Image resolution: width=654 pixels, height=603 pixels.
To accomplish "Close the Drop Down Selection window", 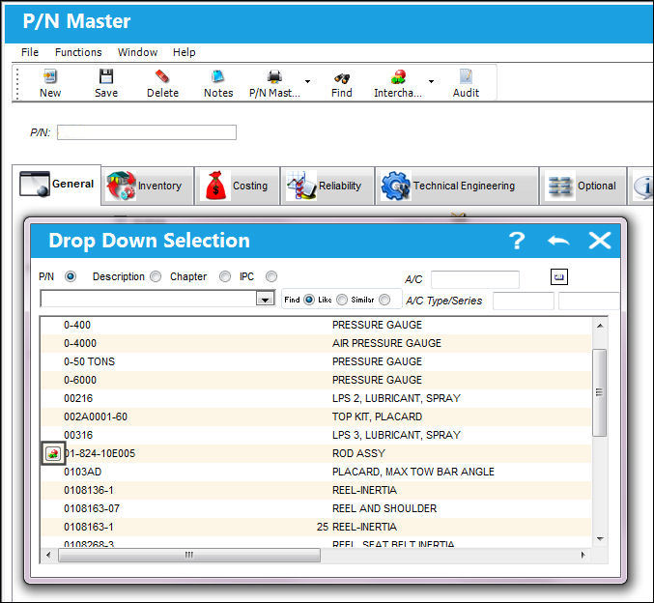I will [x=599, y=241].
